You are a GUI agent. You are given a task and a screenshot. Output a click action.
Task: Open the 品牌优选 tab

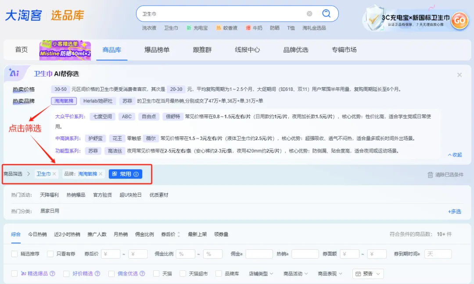[x=296, y=50]
